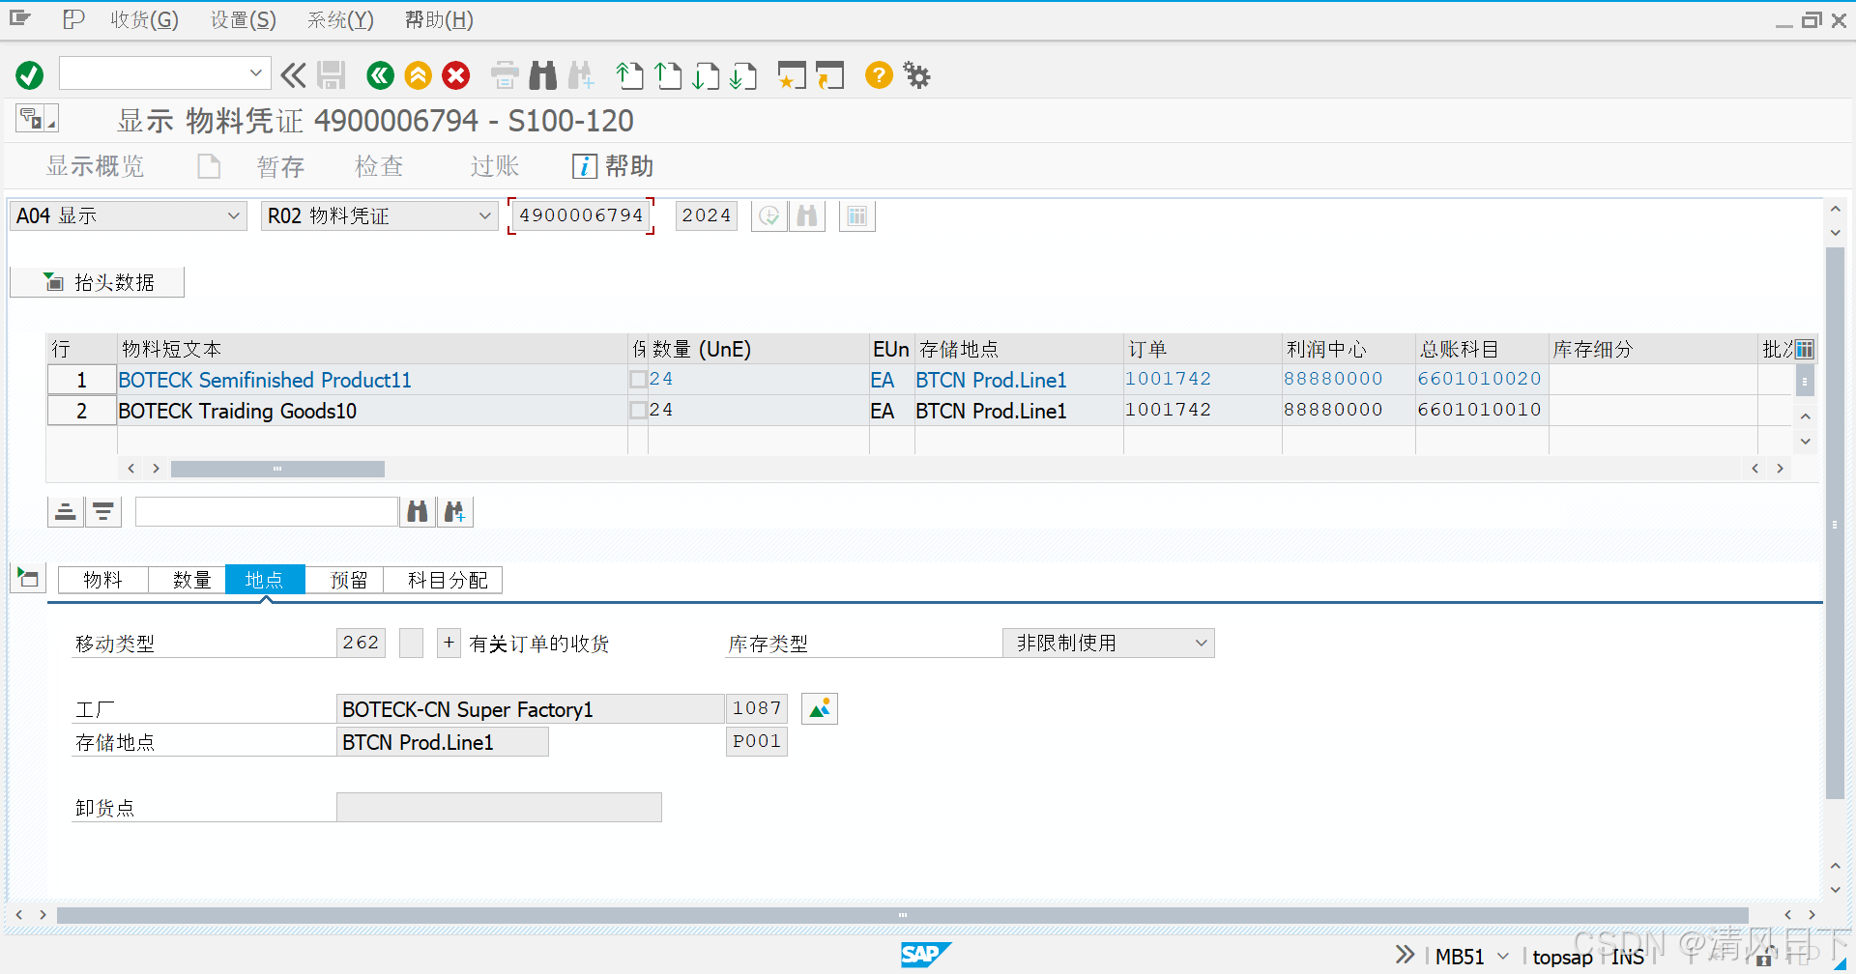Open the yellow question mark Help icon
This screenshot has width=1856, height=974.
point(879,74)
